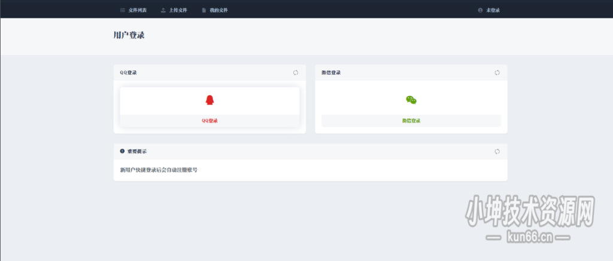The height and width of the screenshot is (261, 613).
Task: Click the 未登录 account link
Action: [x=488, y=11]
